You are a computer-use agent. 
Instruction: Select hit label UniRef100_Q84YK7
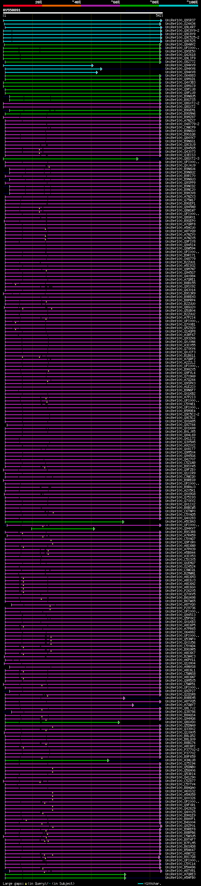pyautogui.click(x=180, y=138)
